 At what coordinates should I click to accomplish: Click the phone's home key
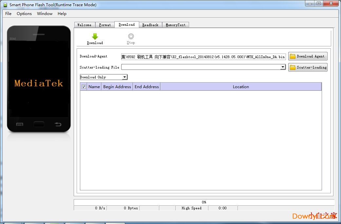point(39,124)
